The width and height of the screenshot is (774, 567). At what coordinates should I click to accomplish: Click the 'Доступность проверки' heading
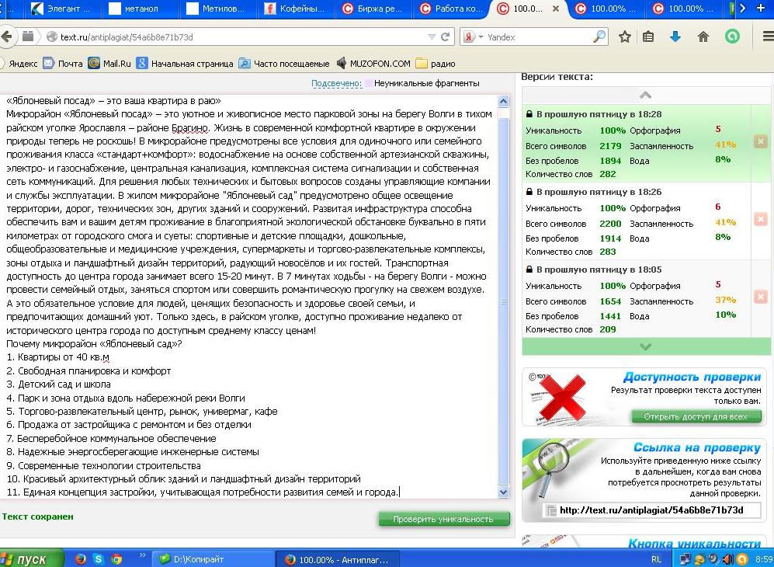tap(692, 377)
